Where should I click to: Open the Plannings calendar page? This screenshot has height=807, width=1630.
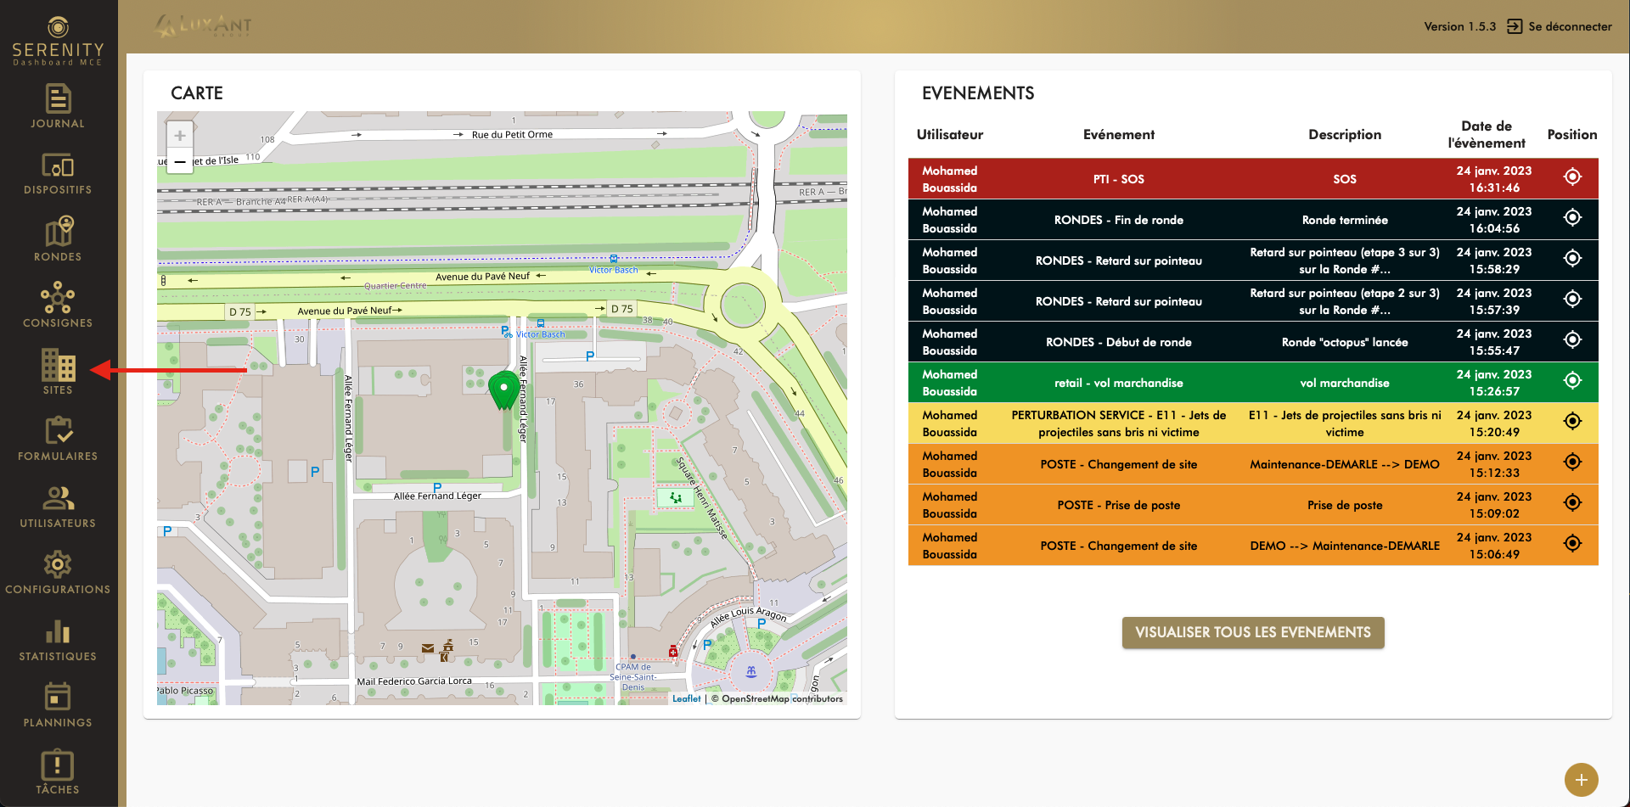[58, 705]
